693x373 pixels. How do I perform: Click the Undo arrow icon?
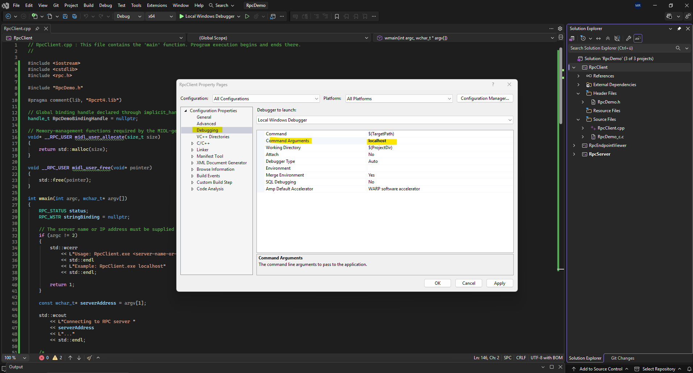(86, 16)
